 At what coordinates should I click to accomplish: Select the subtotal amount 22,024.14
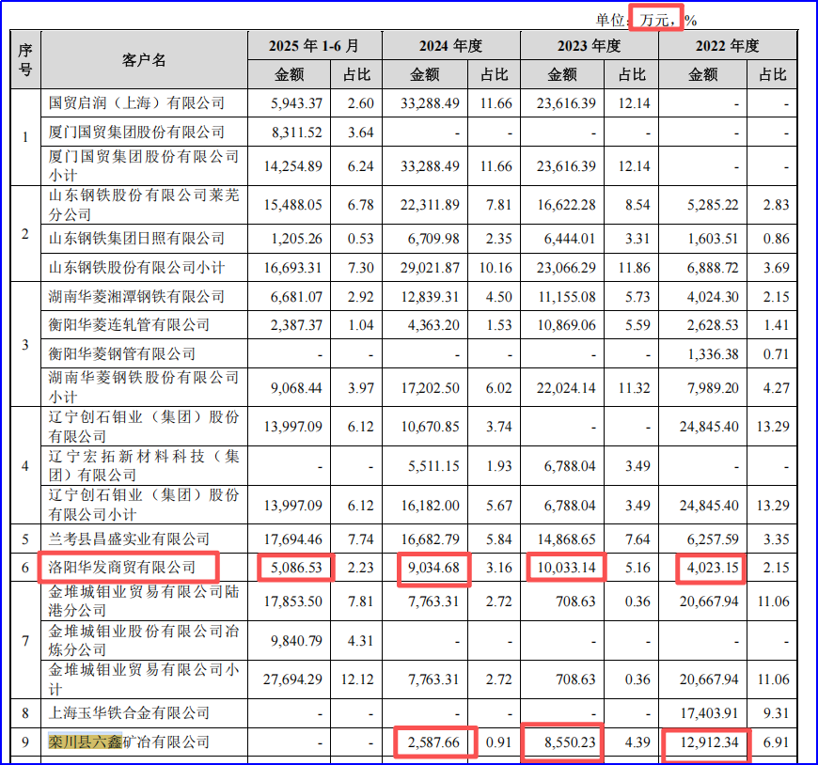pyautogui.click(x=566, y=388)
